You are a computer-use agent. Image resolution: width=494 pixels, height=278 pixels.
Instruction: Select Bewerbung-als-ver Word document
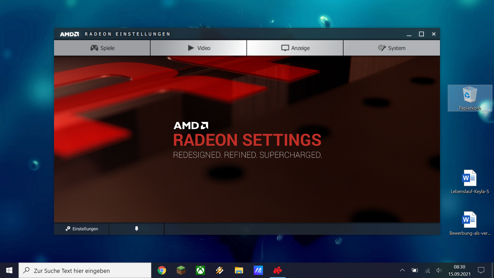point(470,223)
